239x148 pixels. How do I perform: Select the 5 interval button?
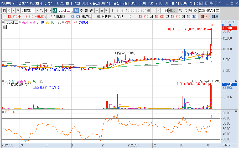pos(122,10)
